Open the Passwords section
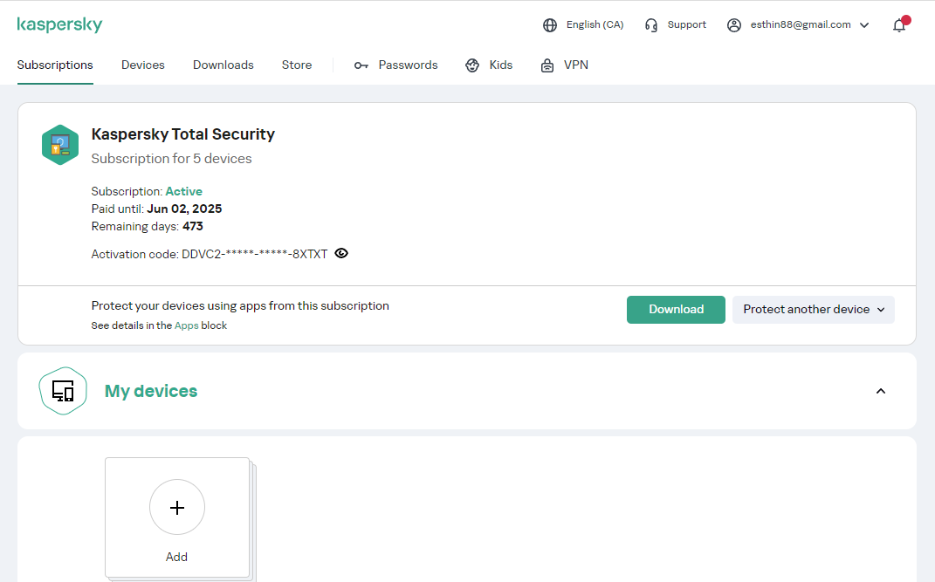This screenshot has height=582, width=935. (396, 65)
